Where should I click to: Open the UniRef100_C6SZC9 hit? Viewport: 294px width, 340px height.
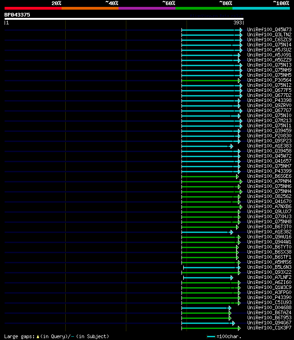point(269,40)
